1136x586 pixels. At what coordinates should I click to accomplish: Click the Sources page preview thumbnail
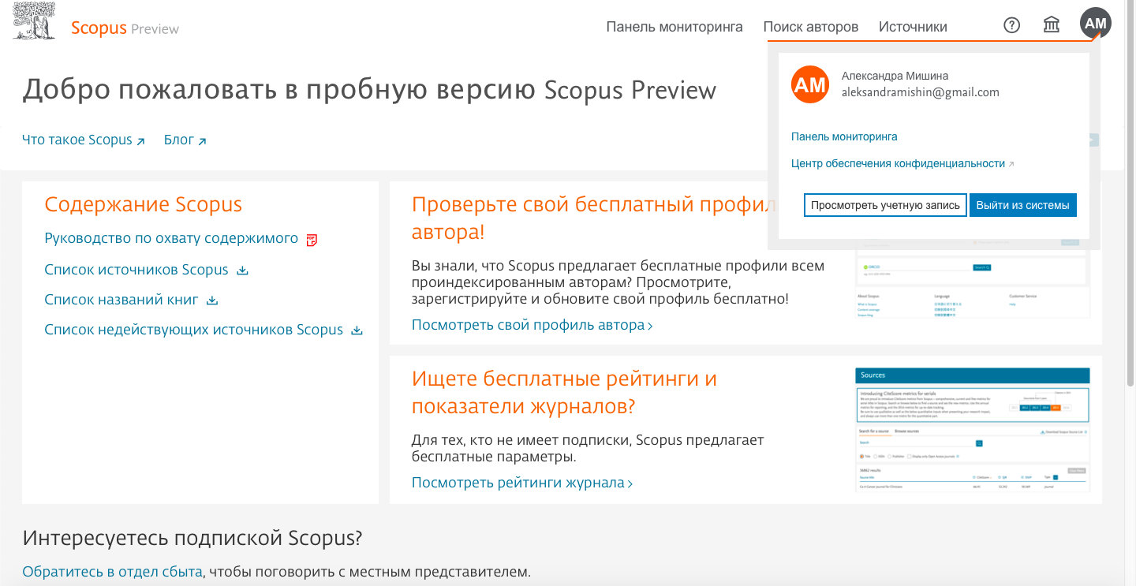(x=972, y=430)
